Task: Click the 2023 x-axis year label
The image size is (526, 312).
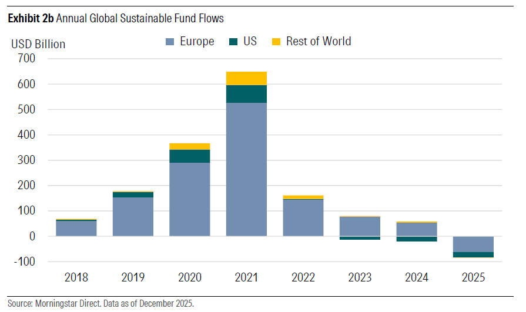Action: (x=360, y=277)
